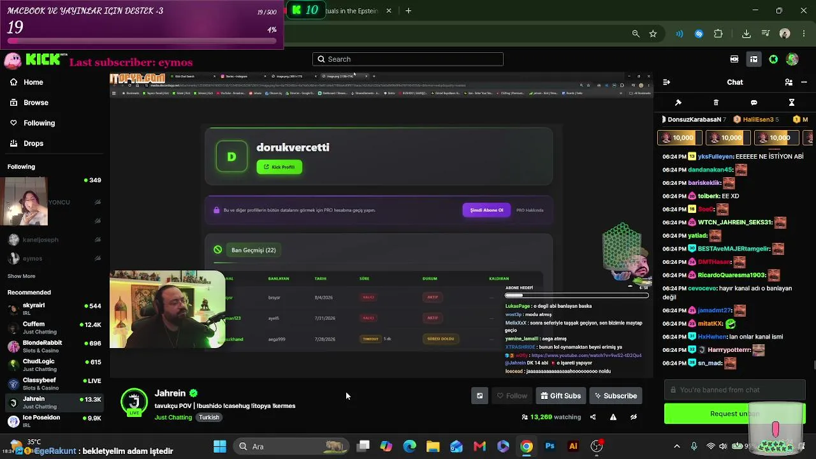
Task: Open ChudLogic recommended channel
Action: 54,365
